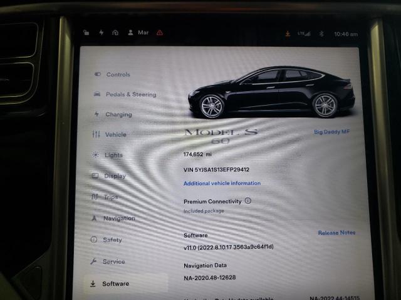Tap the Navigation Data label
This screenshot has height=300, width=401.
click(x=205, y=266)
